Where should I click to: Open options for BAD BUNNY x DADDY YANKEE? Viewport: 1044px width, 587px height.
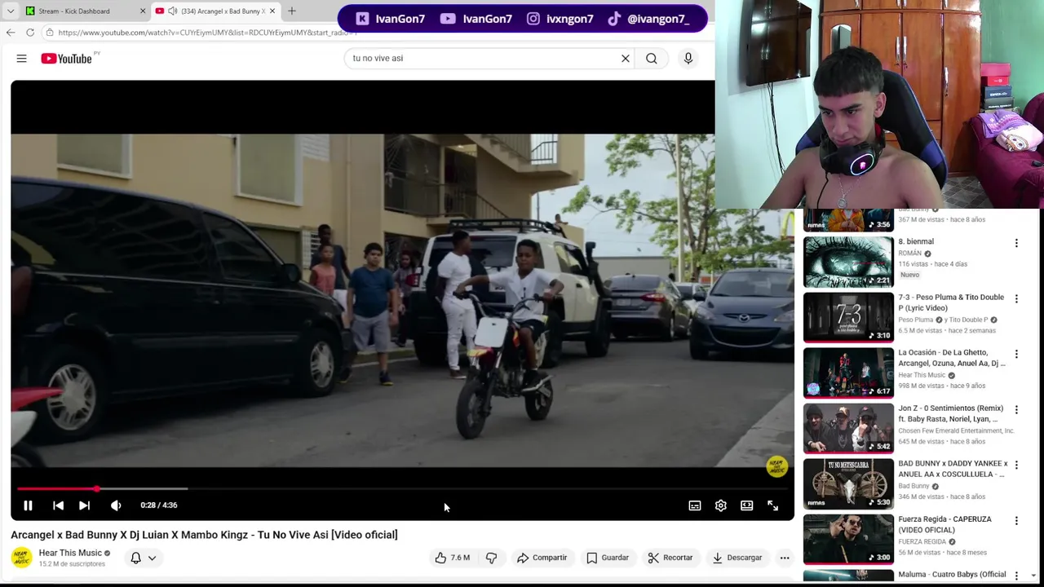tap(1016, 465)
